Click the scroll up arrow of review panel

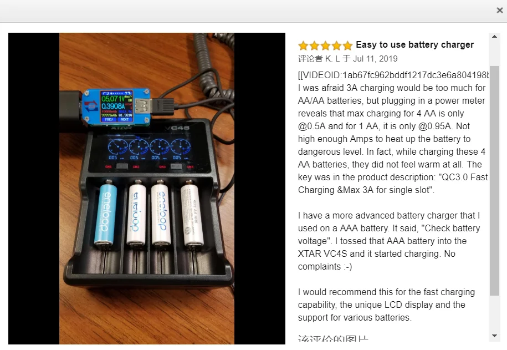[494, 37]
